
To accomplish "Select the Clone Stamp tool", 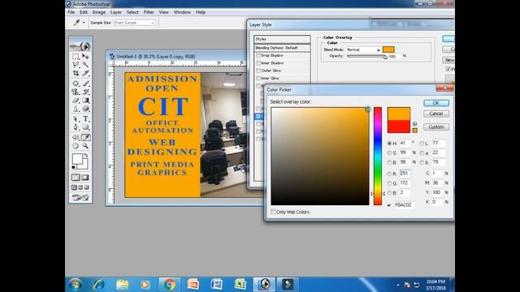I will tap(76, 92).
